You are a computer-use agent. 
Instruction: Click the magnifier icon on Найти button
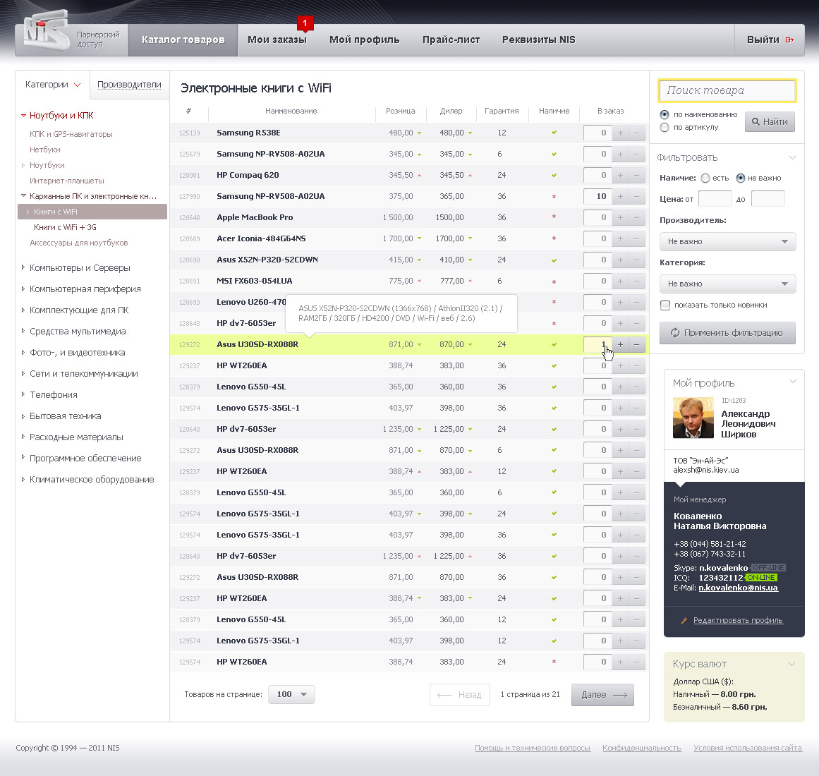pyautogui.click(x=756, y=121)
